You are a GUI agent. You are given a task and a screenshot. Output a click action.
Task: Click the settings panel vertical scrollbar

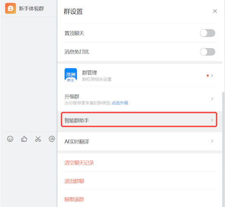point(223,149)
